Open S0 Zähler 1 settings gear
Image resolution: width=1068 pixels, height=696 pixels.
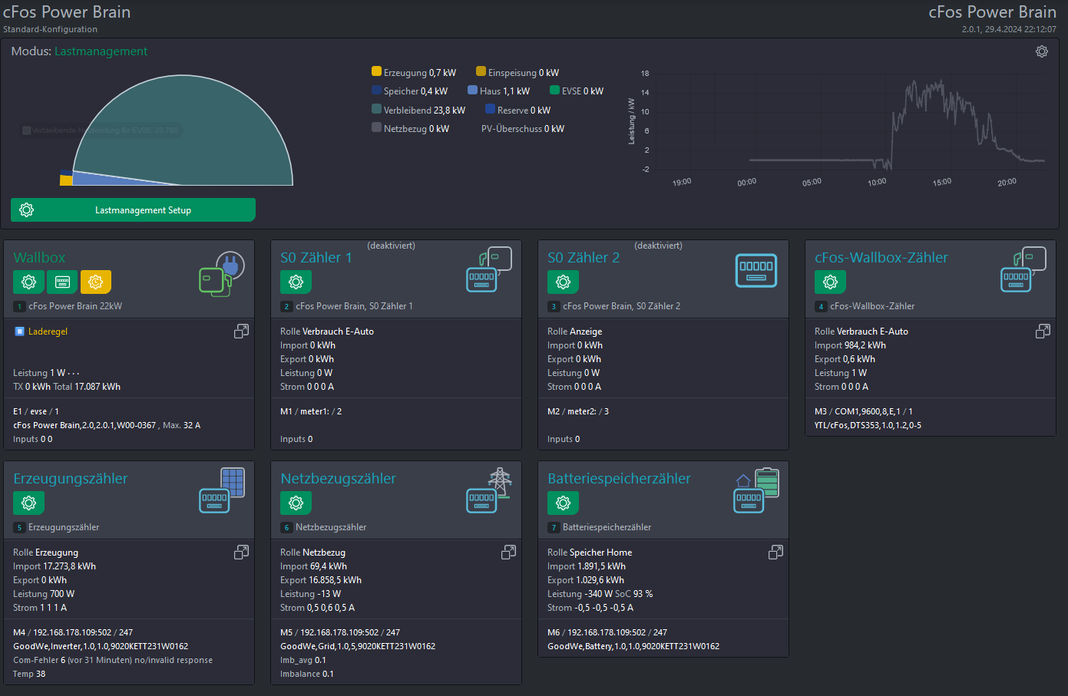(x=296, y=282)
